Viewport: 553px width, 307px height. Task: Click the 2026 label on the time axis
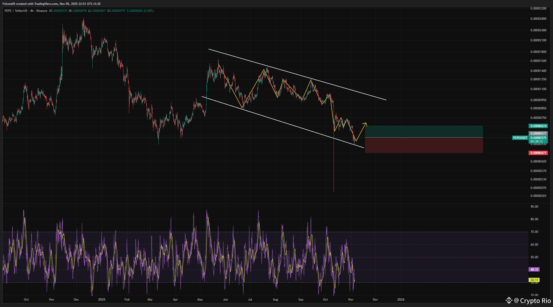point(400,300)
